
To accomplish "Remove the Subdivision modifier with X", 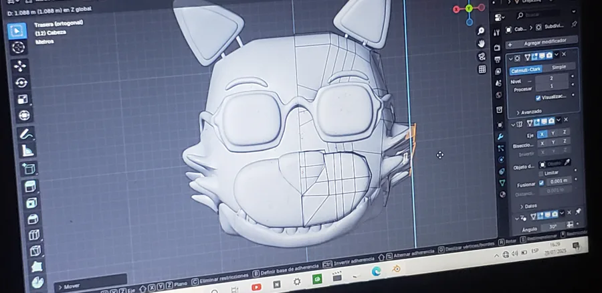I will click(x=564, y=54).
